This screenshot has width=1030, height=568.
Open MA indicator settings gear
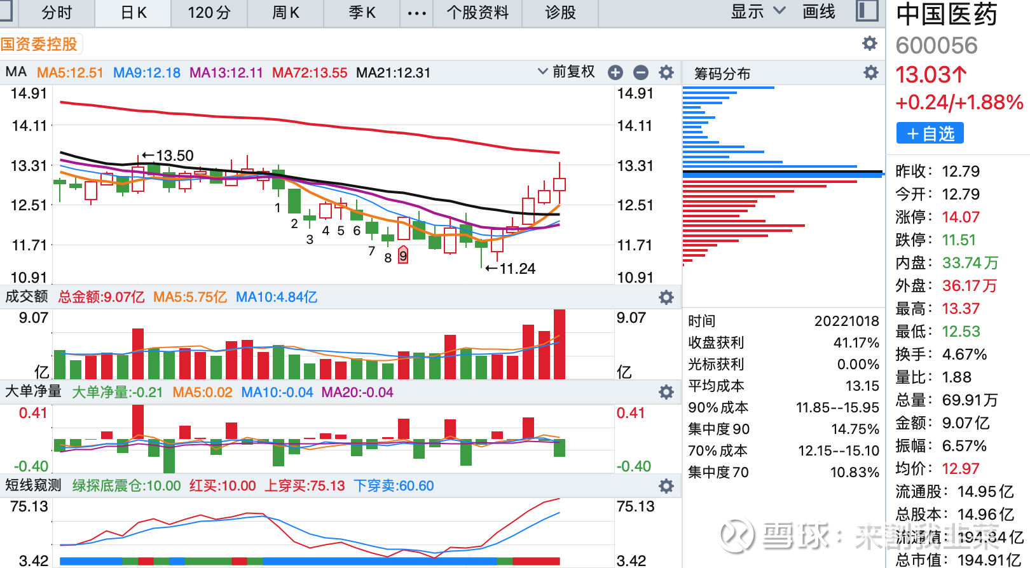click(x=666, y=72)
